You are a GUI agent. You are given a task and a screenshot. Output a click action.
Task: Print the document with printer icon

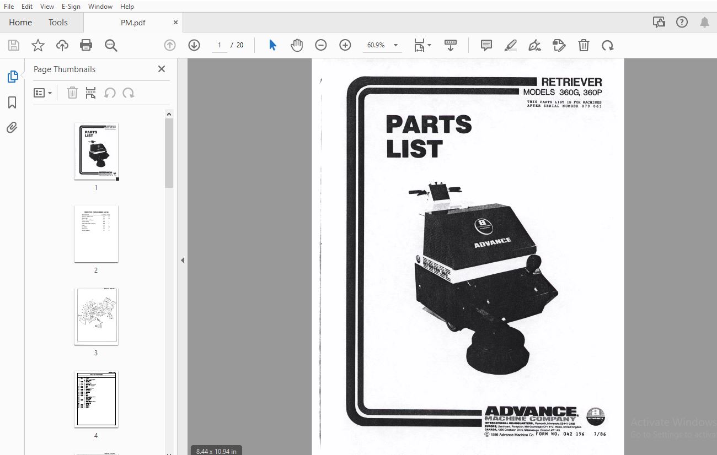click(86, 45)
